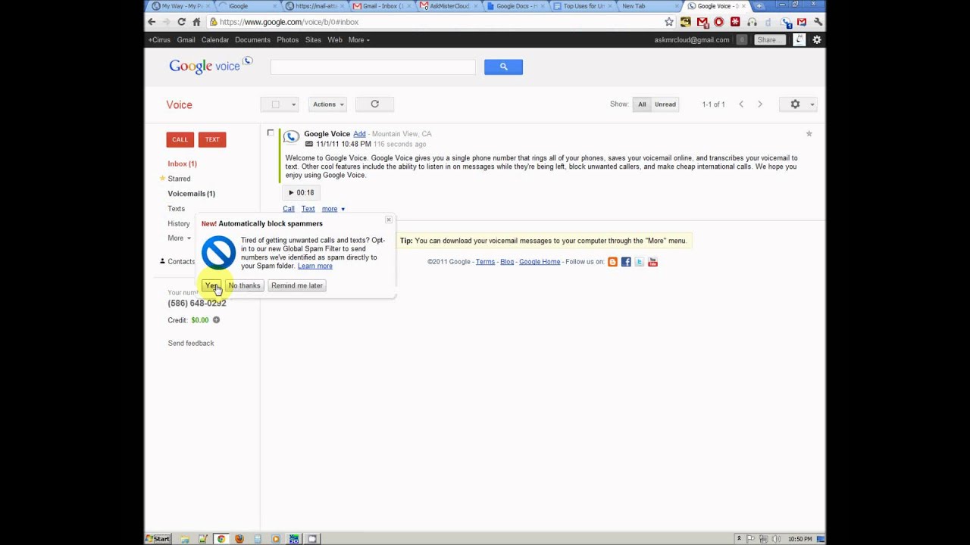Open the Learn more link
Screen dimensions: 970x545
click(x=315, y=266)
